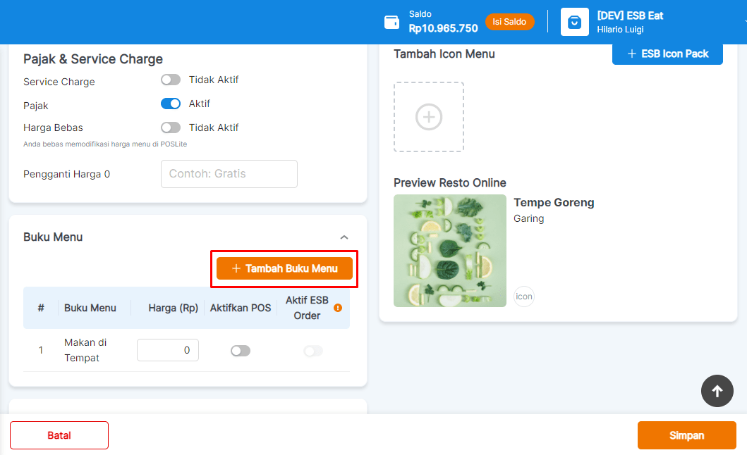
Task: Click the Tambah Buku Menu button
Action: tap(284, 268)
